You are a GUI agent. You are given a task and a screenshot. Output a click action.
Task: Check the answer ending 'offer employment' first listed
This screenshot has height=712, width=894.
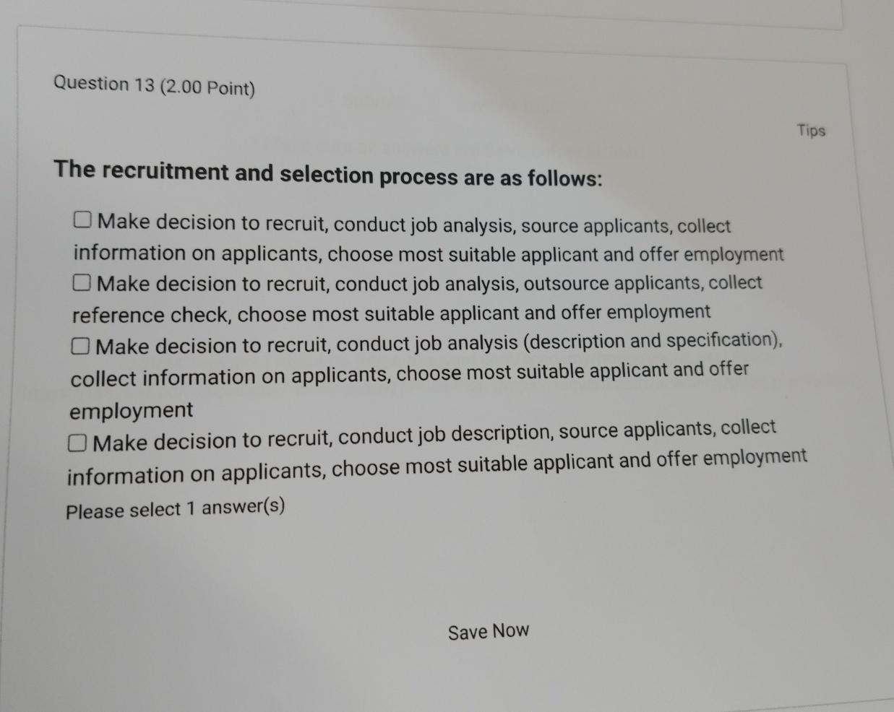click(82, 218)
